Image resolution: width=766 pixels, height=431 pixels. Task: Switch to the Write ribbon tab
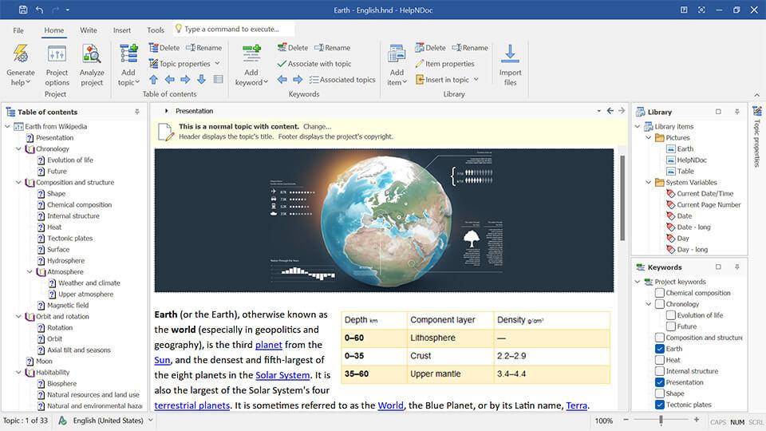(x=89, y=30)
